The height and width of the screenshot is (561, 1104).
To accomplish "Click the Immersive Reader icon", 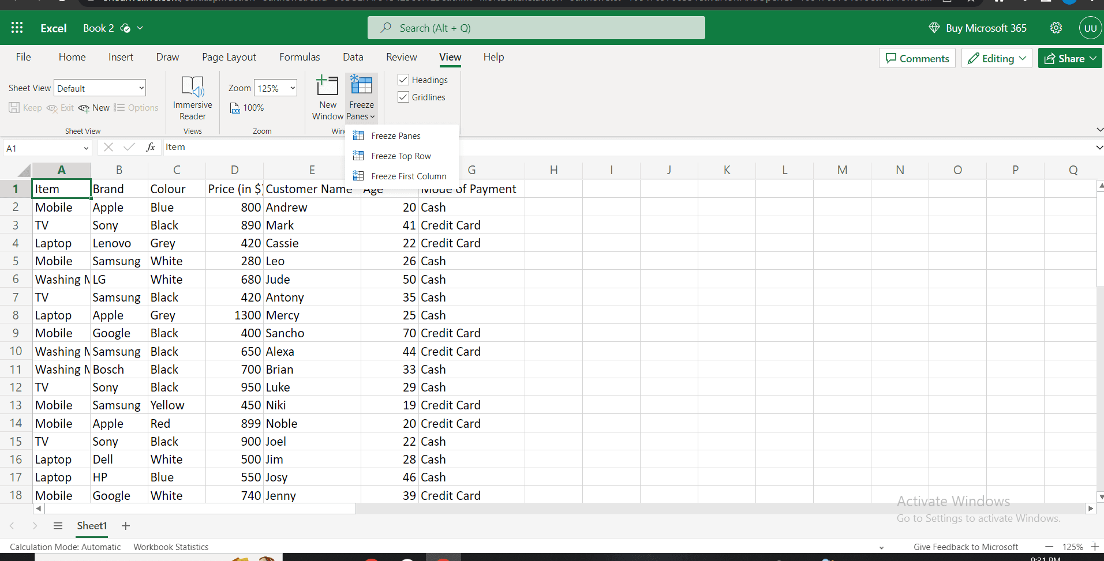I will tap(192, 87).
